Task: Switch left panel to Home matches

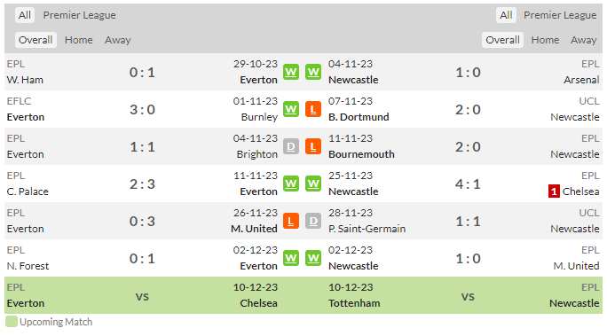Action: (x=79, y=40)
